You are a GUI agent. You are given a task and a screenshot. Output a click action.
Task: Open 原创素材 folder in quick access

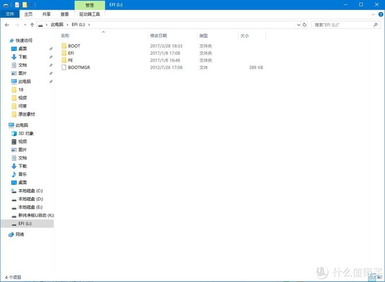pos(27,114)
